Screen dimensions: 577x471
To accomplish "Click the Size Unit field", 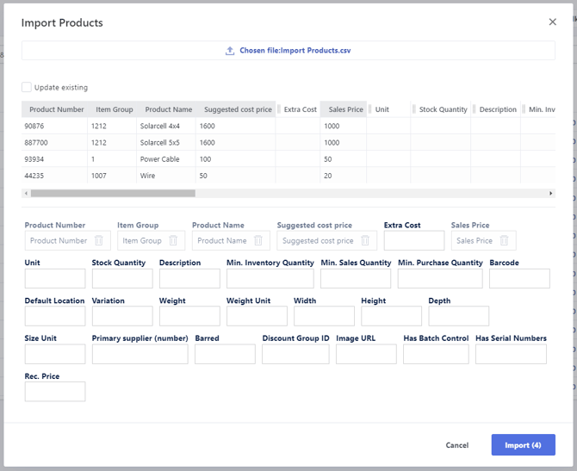I will (x=55, y=354).
